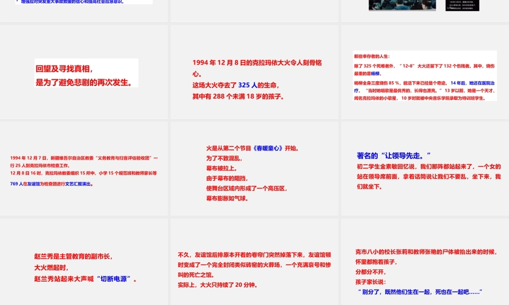Click the text 分都分不开，
The height and width of the screenshot is (305, 509).
371,272
